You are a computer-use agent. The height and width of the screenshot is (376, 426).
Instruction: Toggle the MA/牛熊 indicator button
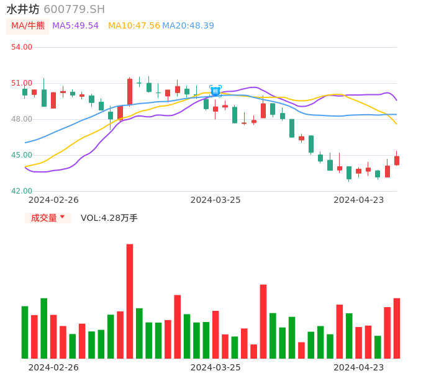point(28,26)
